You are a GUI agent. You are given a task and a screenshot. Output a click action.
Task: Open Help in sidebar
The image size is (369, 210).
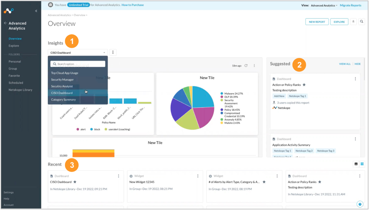coord(6,199)
